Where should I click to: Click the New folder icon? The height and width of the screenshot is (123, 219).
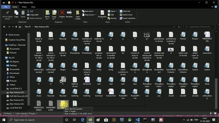(x=78, y=13)
